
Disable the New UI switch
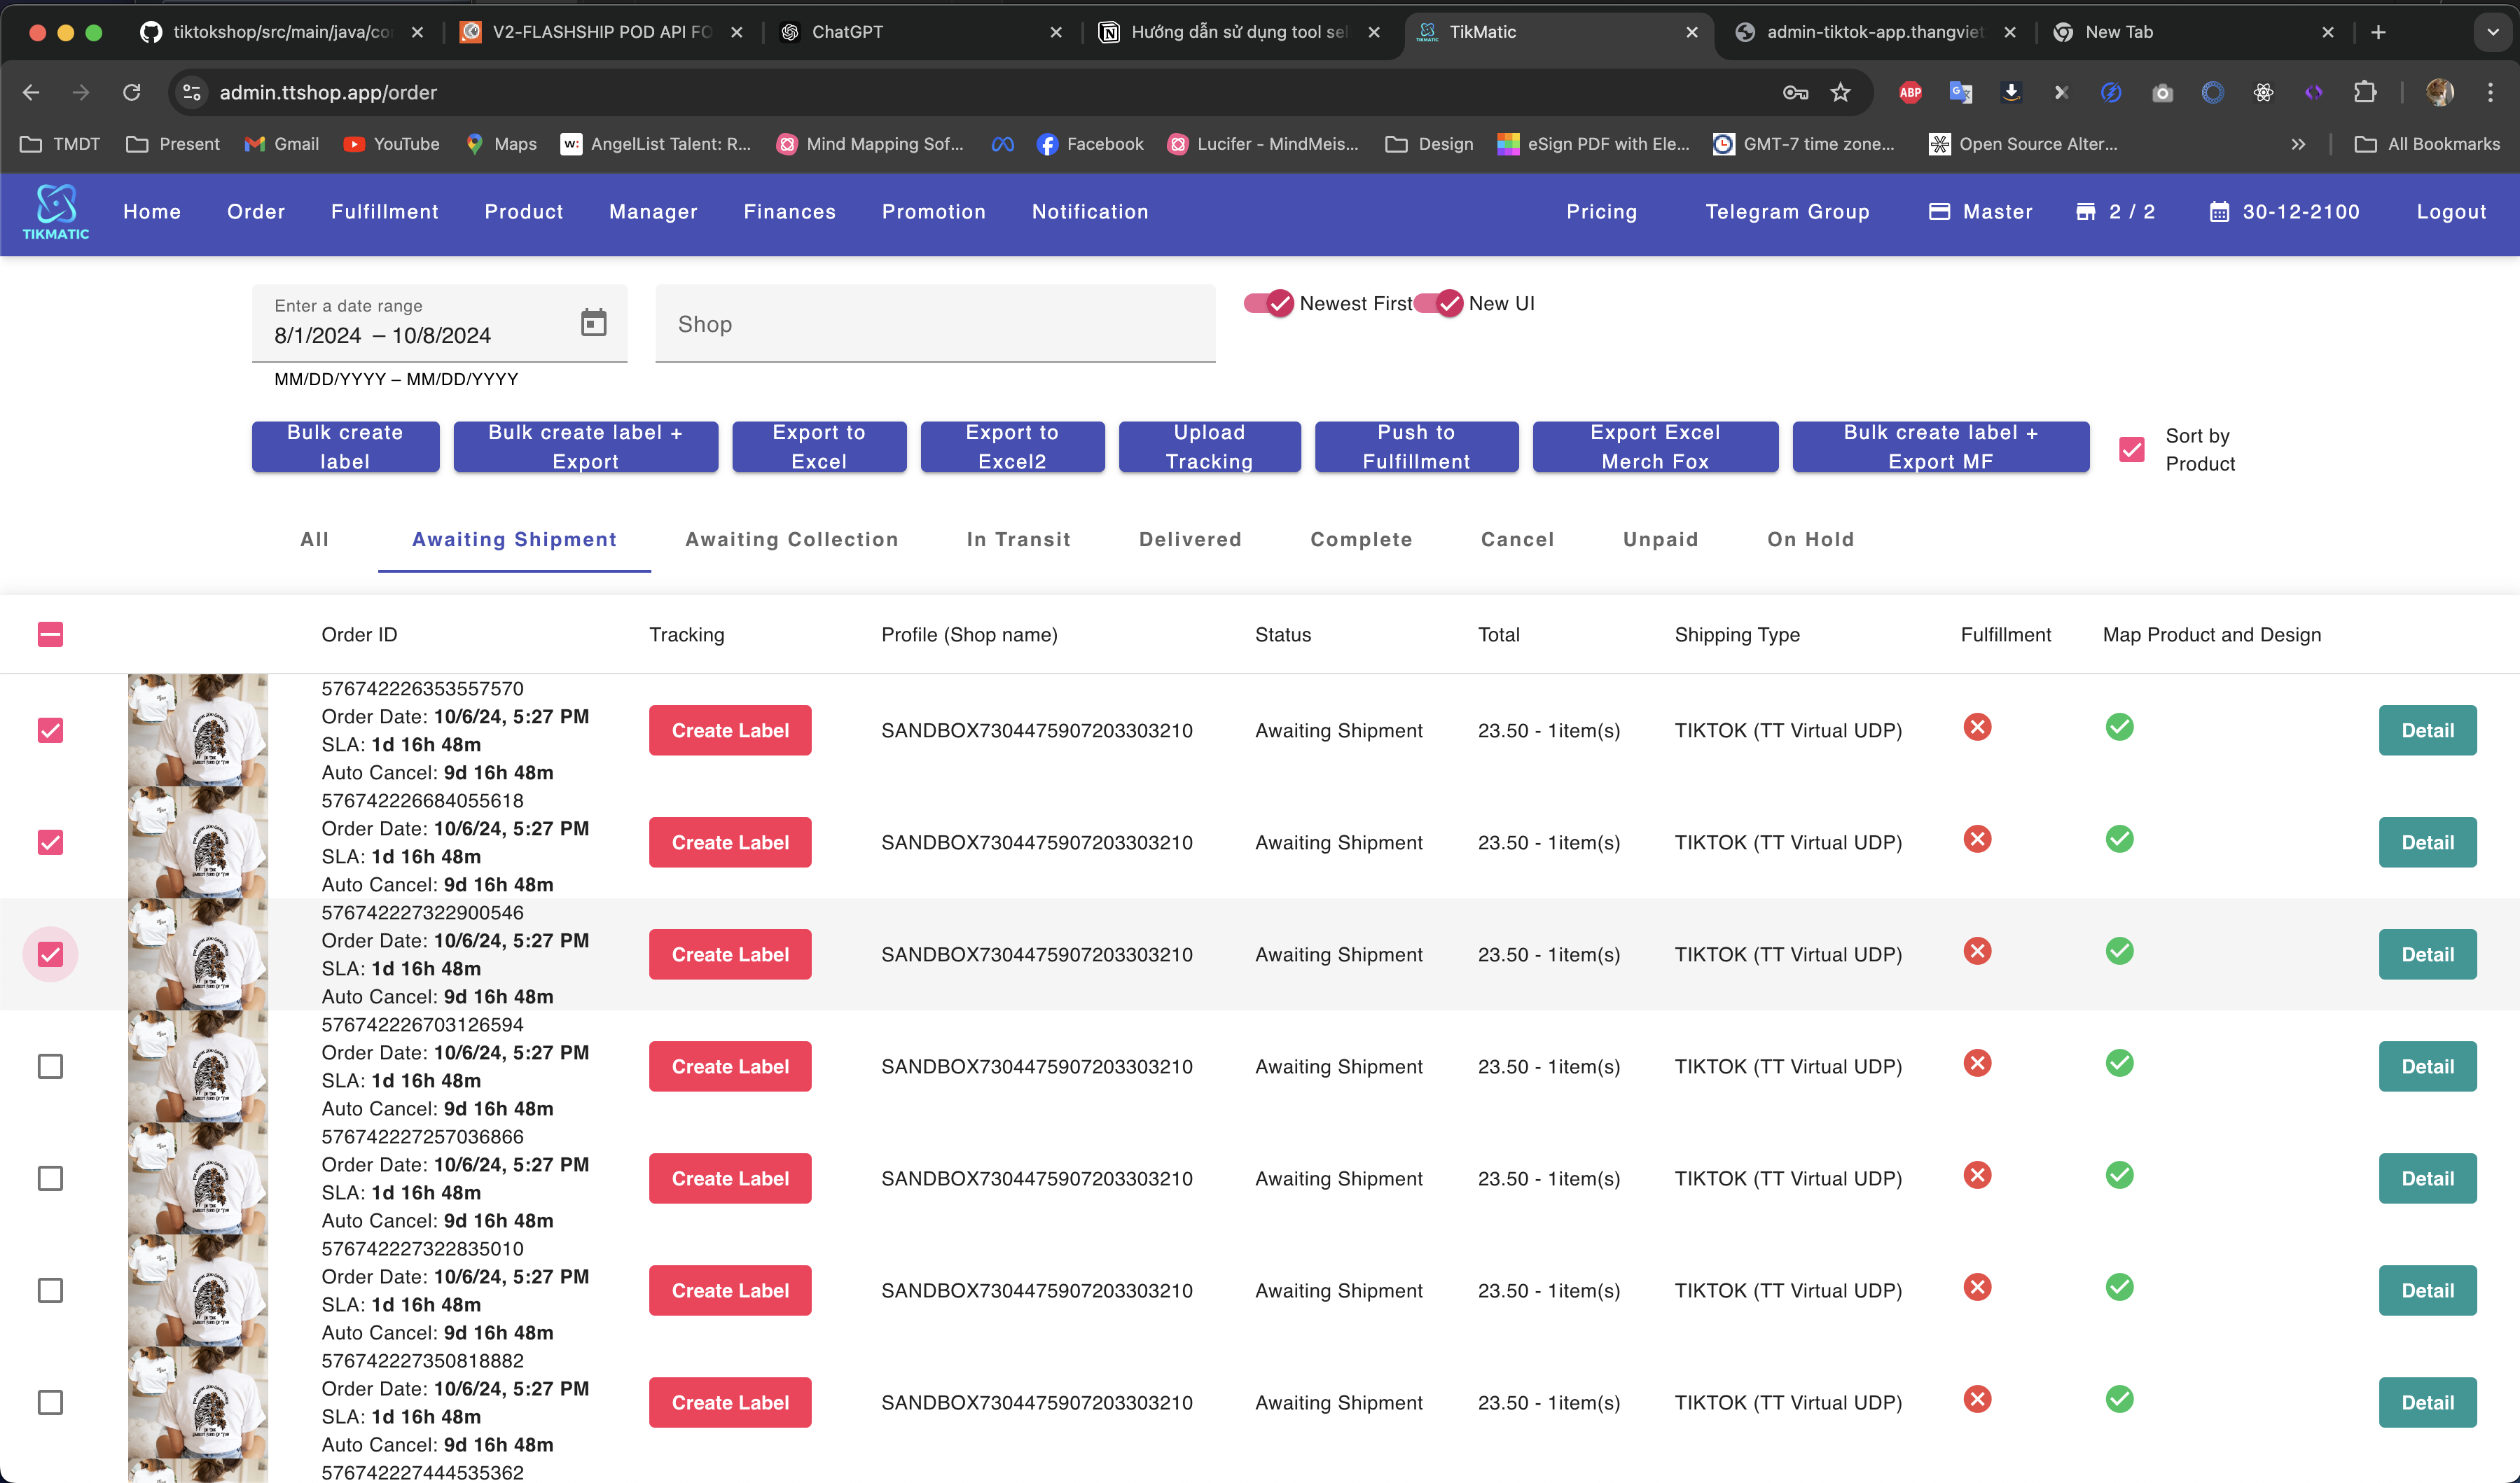coord(1439,303)
